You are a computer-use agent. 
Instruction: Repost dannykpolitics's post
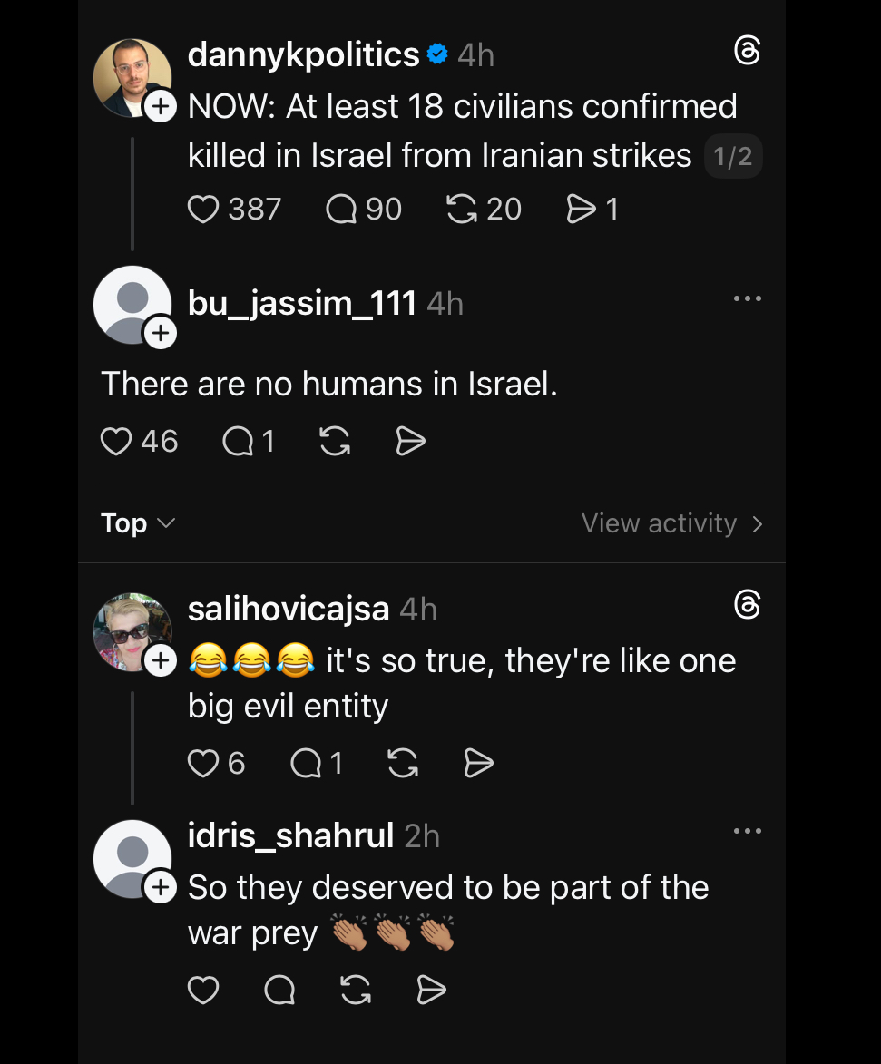pyautogui.click(x=462, y=210)
